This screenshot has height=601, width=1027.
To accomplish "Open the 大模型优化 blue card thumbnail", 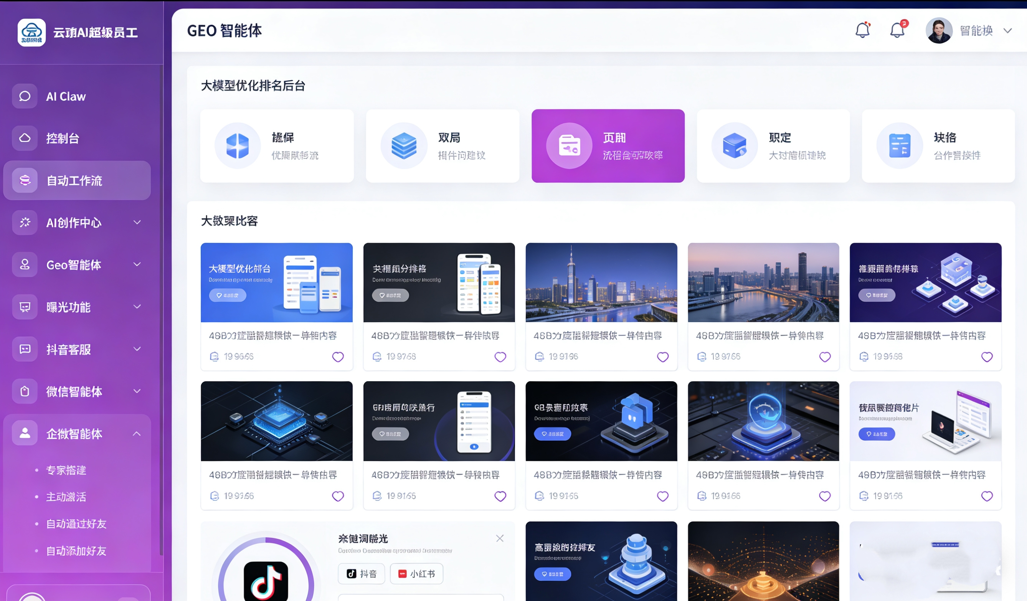I will [x=277, y=282].
